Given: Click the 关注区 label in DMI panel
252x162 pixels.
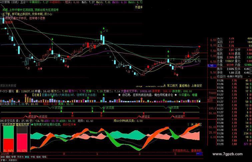Looking at the screenshot, I should coord(196,124).
